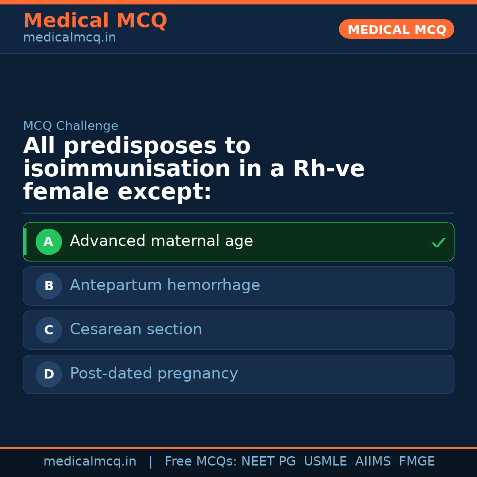Click the MCQ Challenge label
477x477 pixels.
(x=71, y=126)
